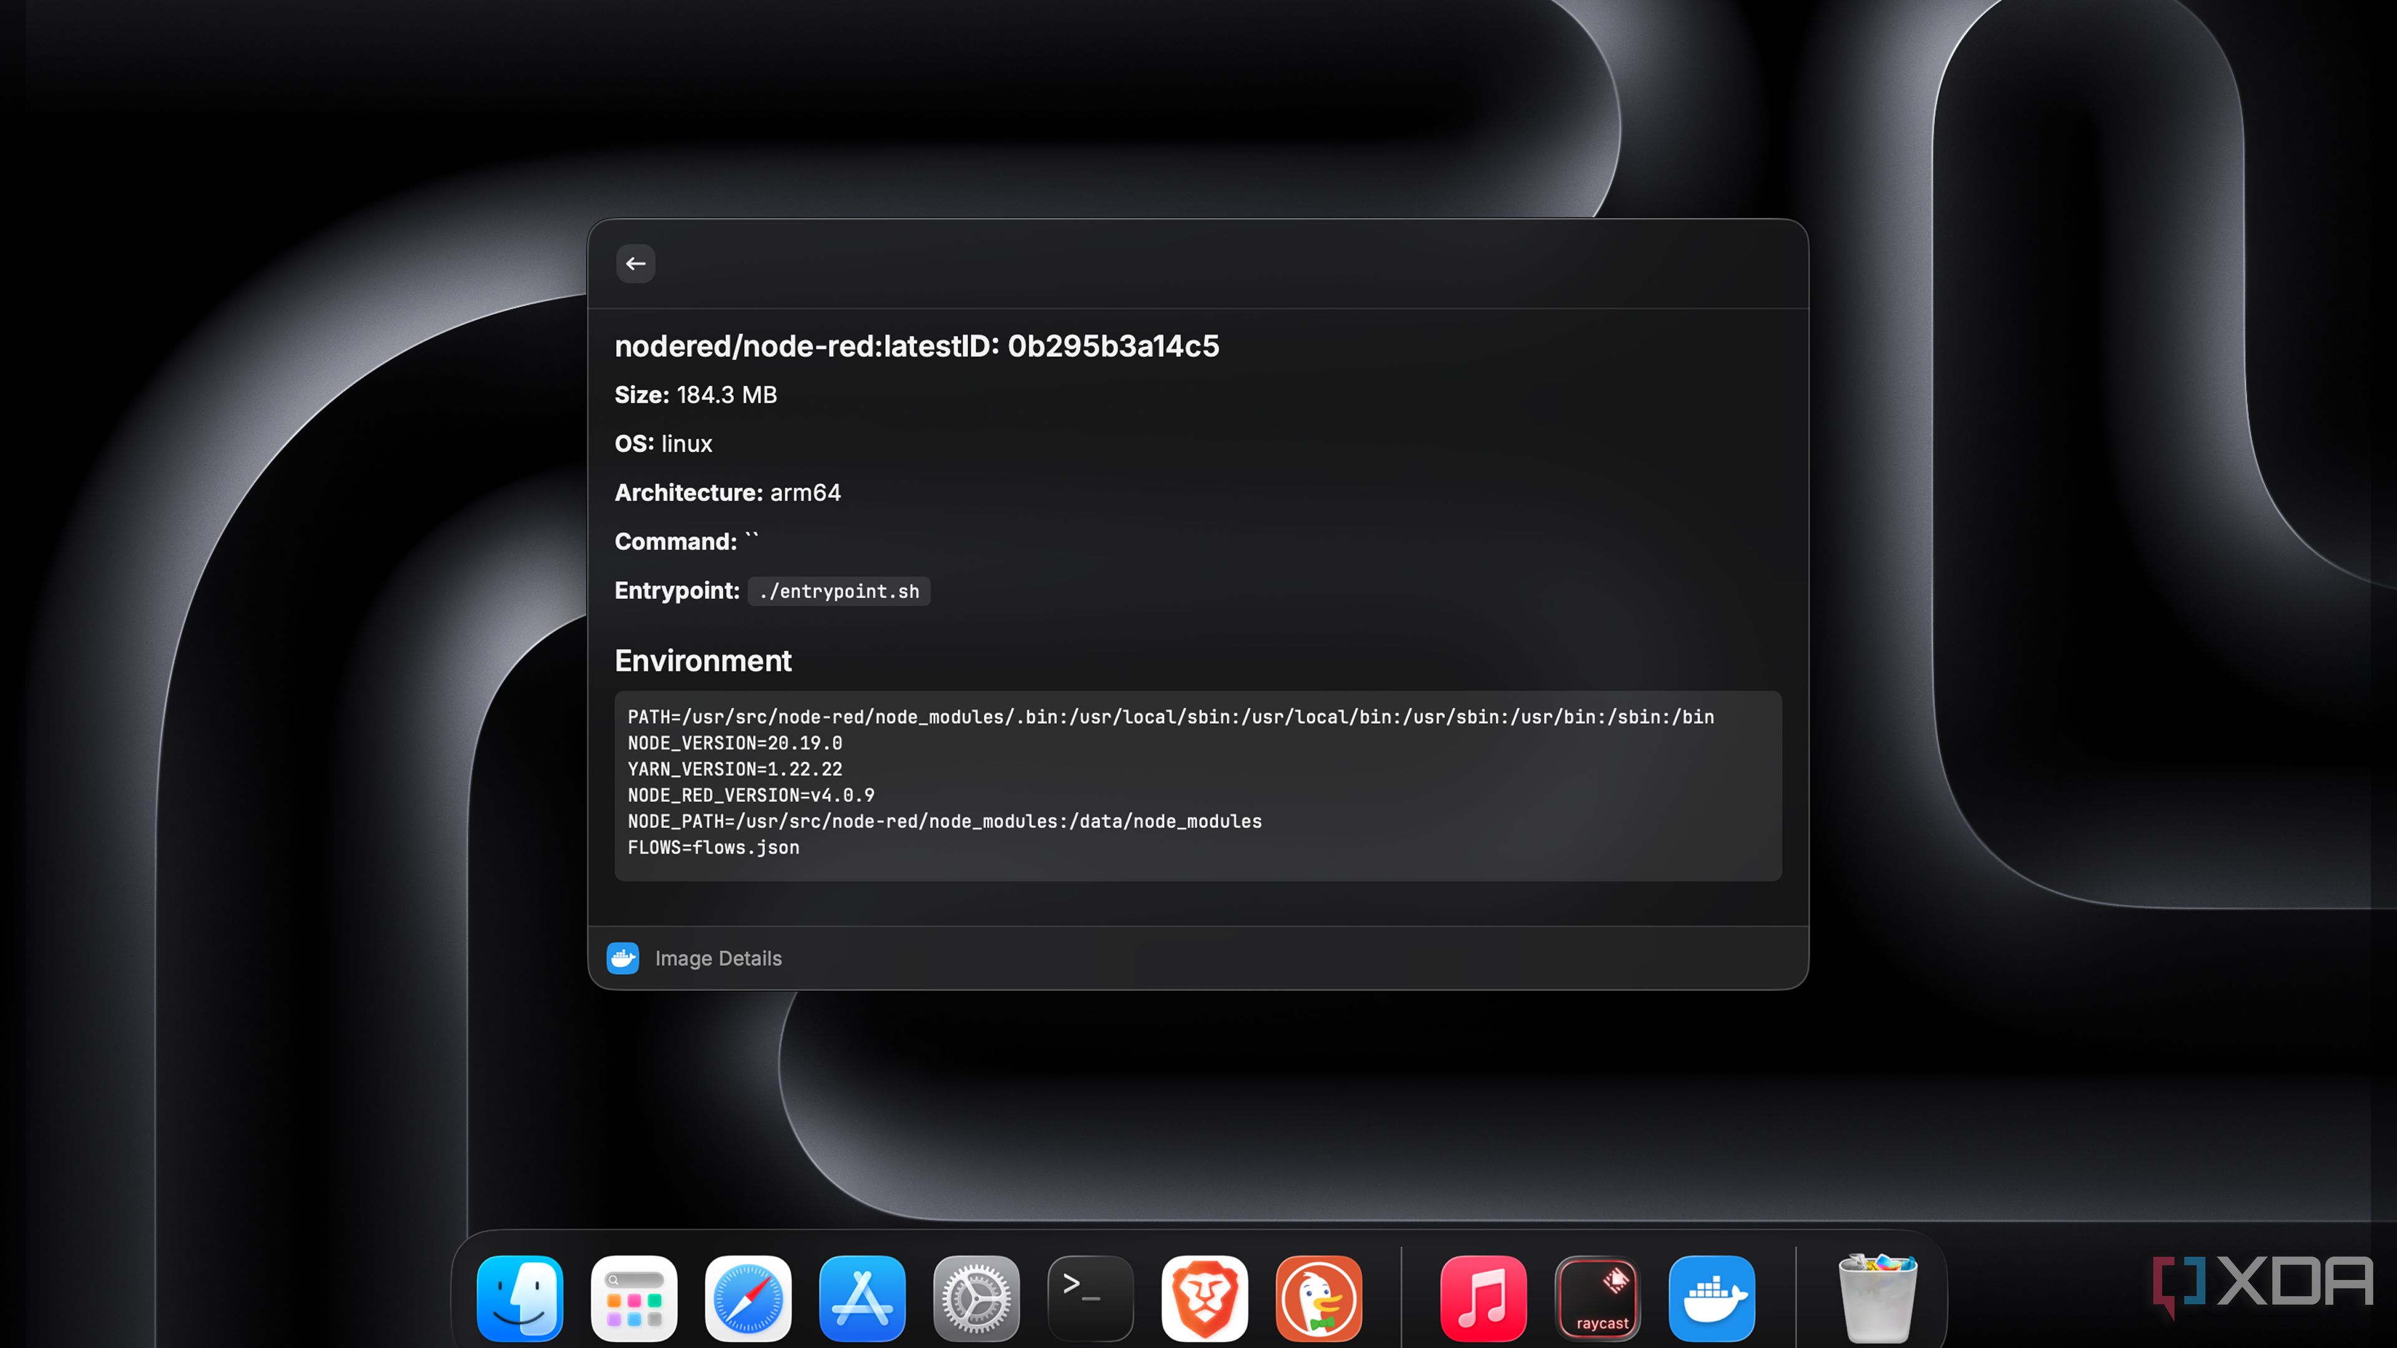The height and width of the screenshot is (1348, 2397).
Task: Click the NODE_VERSION=20.19.0 line
Action: 735,743
